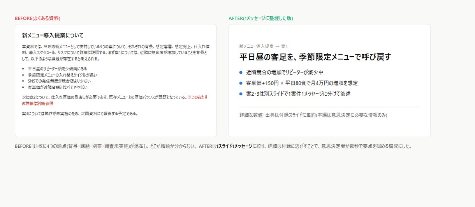Click bullet 近隣競合の増加でリピーターが減少中

tap(285, 72)
